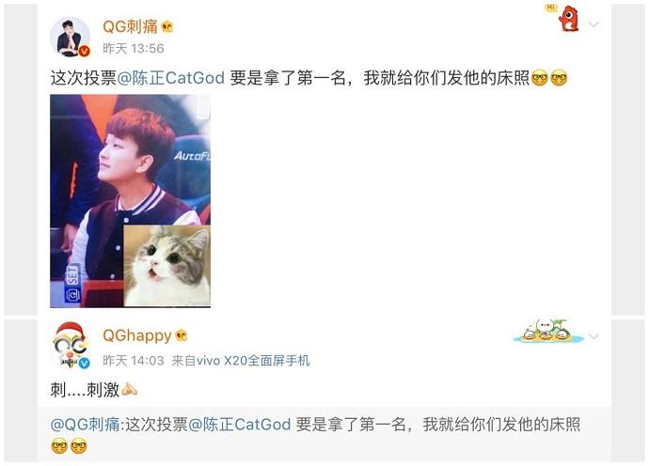Image resolution: width=649 pixels, height=466 pixels.
Task: View the attached photo with cat sticker
Action: [x=131, y=201]
